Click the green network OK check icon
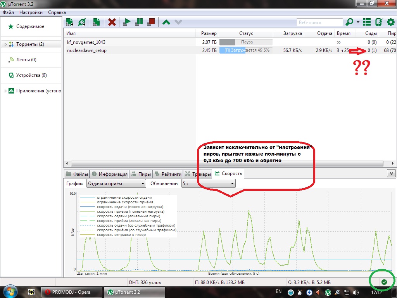The width and height of the screenshot is (397, 298). pos(384,282)
